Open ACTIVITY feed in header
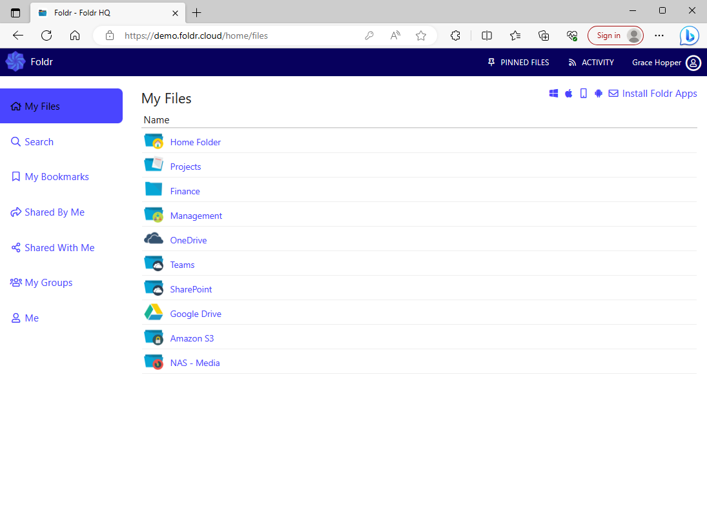 pyautogui.click(x=591, y=63)
